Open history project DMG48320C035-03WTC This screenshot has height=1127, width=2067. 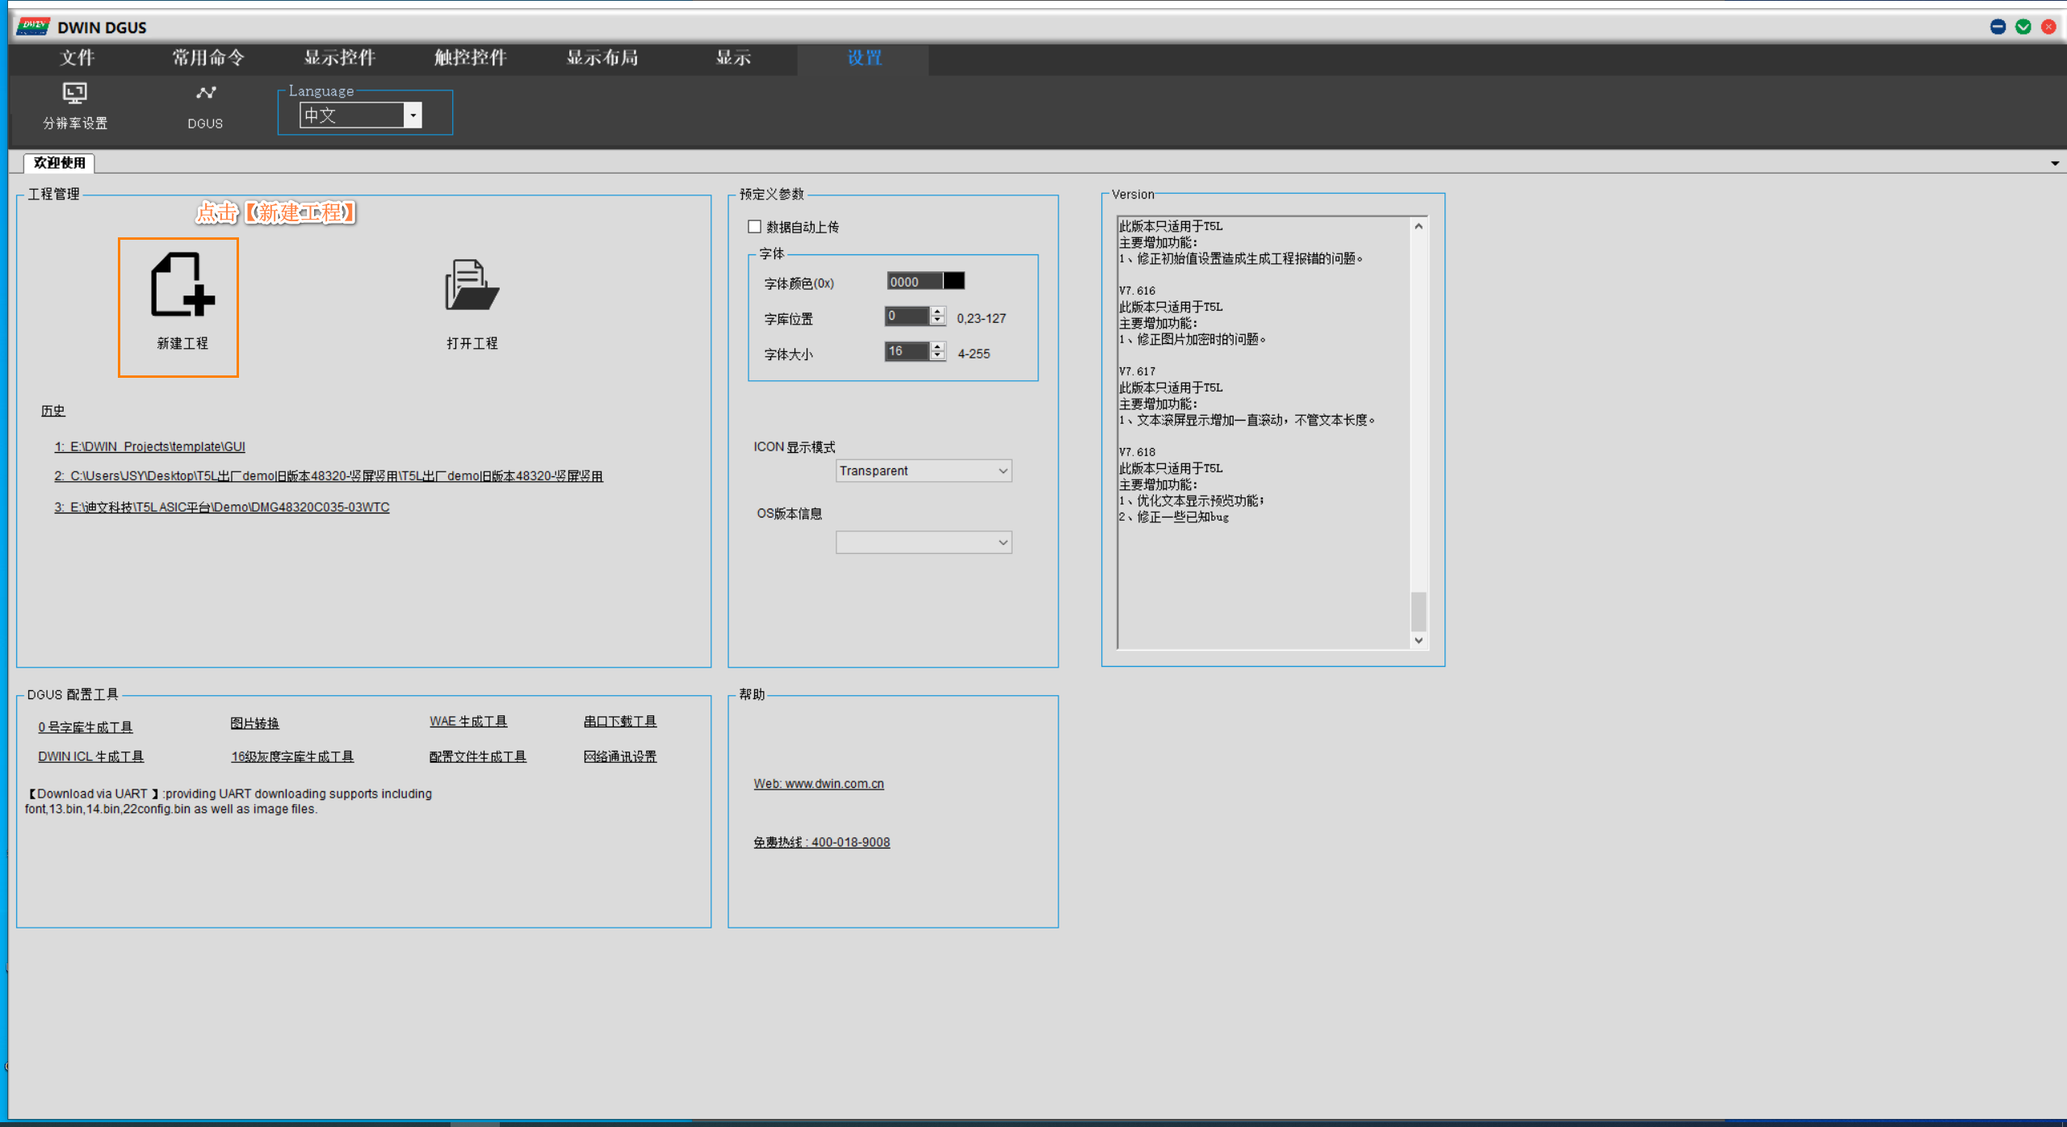[x=222, y=507]
